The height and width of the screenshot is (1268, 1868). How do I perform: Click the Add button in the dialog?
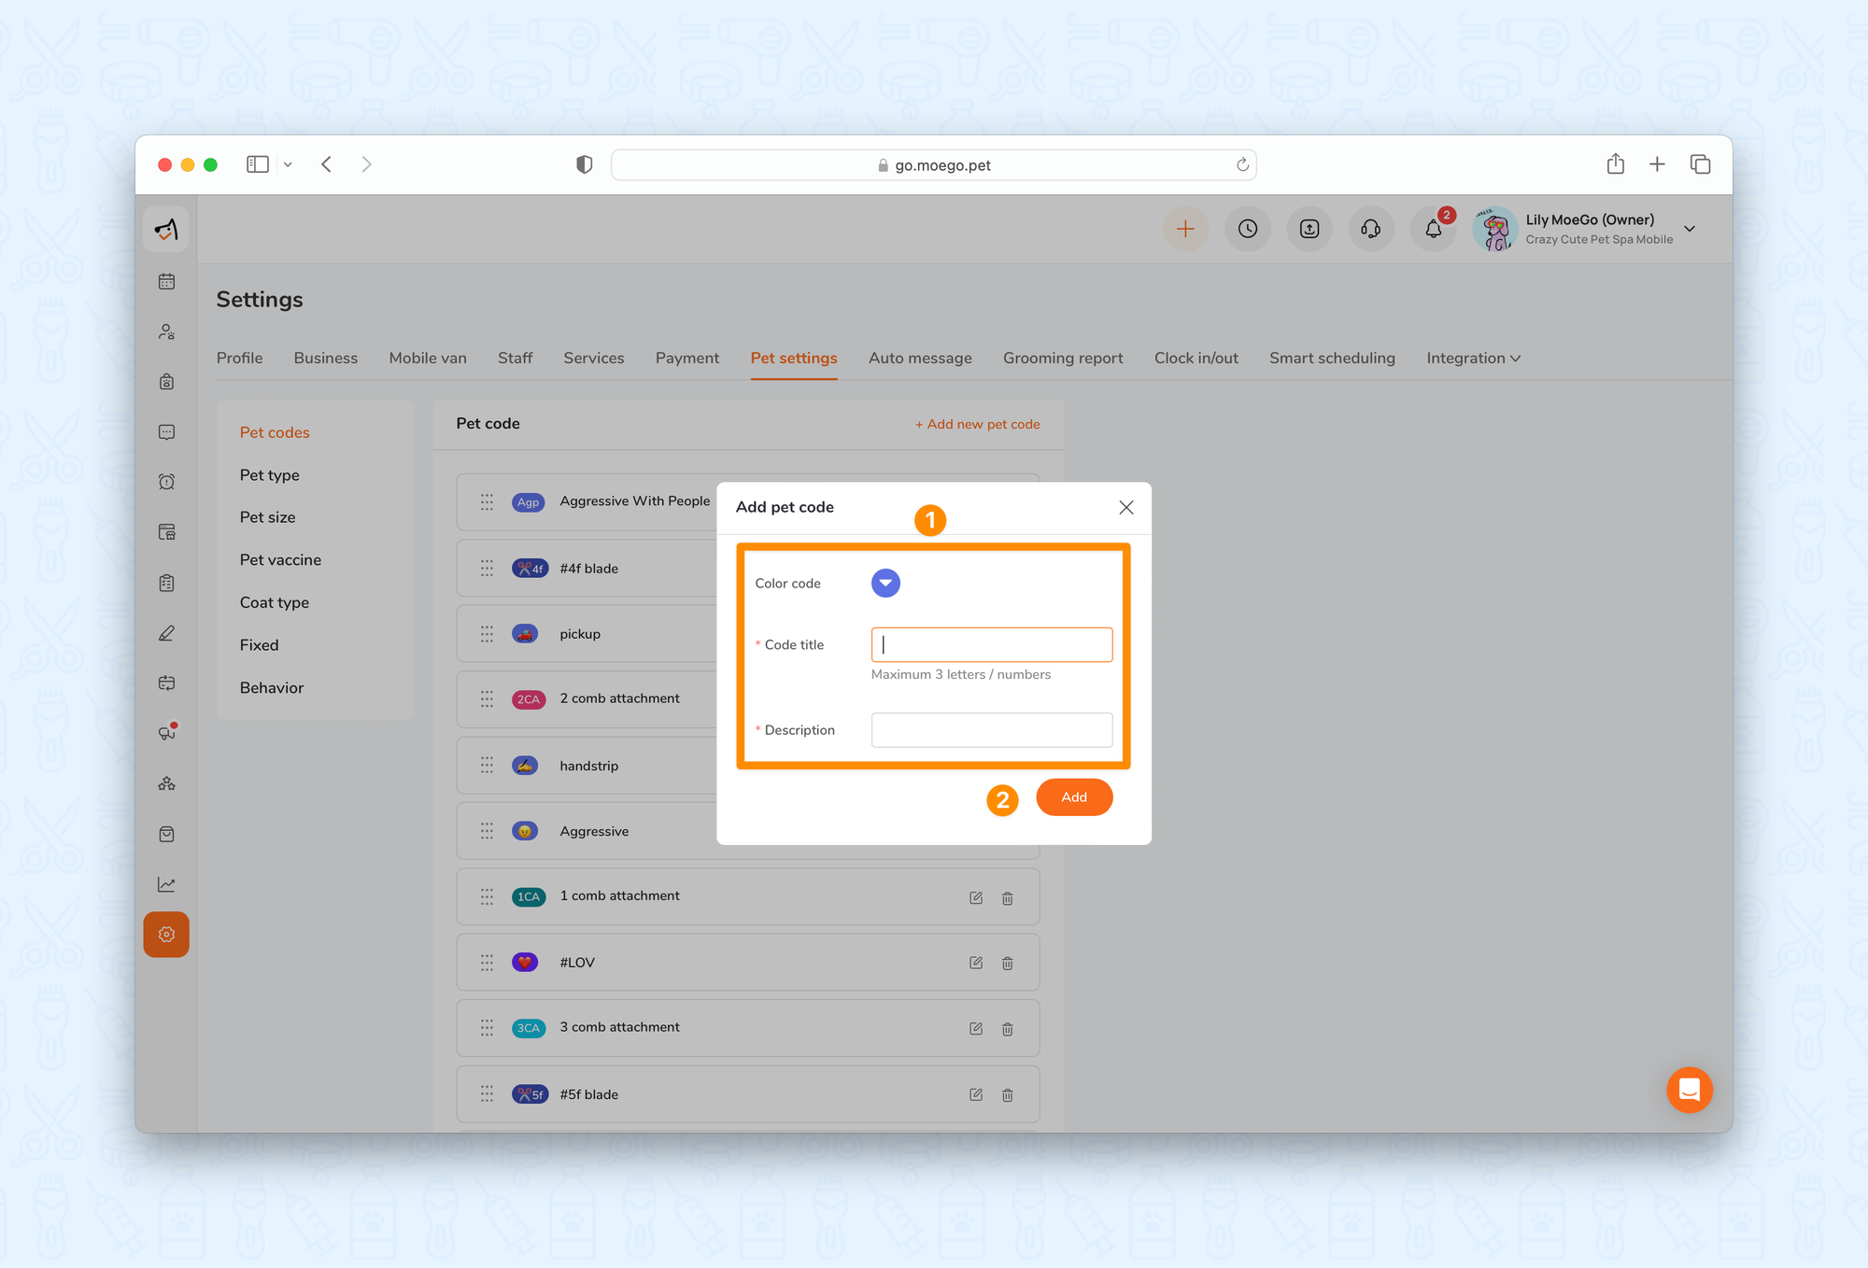coord(1074,797)
